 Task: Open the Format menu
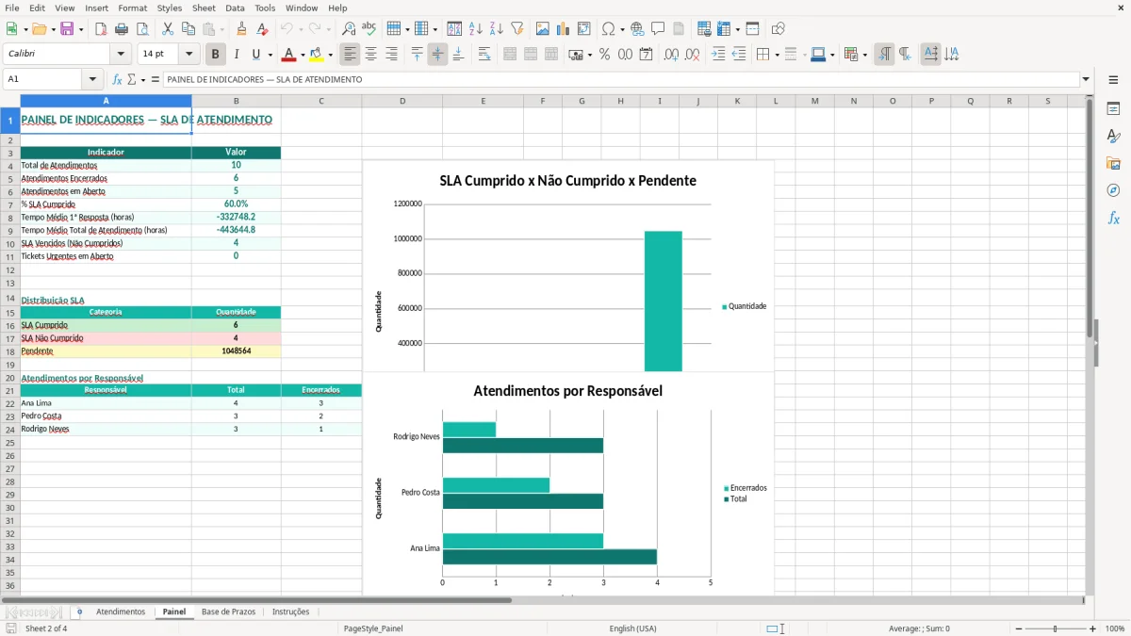click(132, 8)
